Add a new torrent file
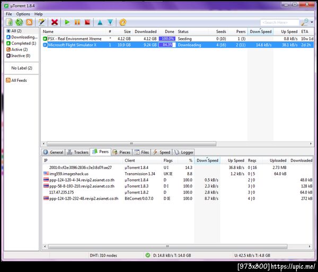The width and height of the screenshot is (318, 272). [10, 22]
